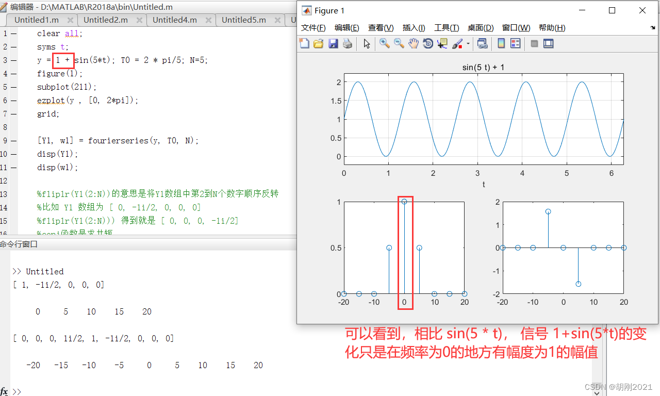Set a breakpoint on line 9 dash
The width and height of the screenshot is (660, 396).
pos(13,141)
